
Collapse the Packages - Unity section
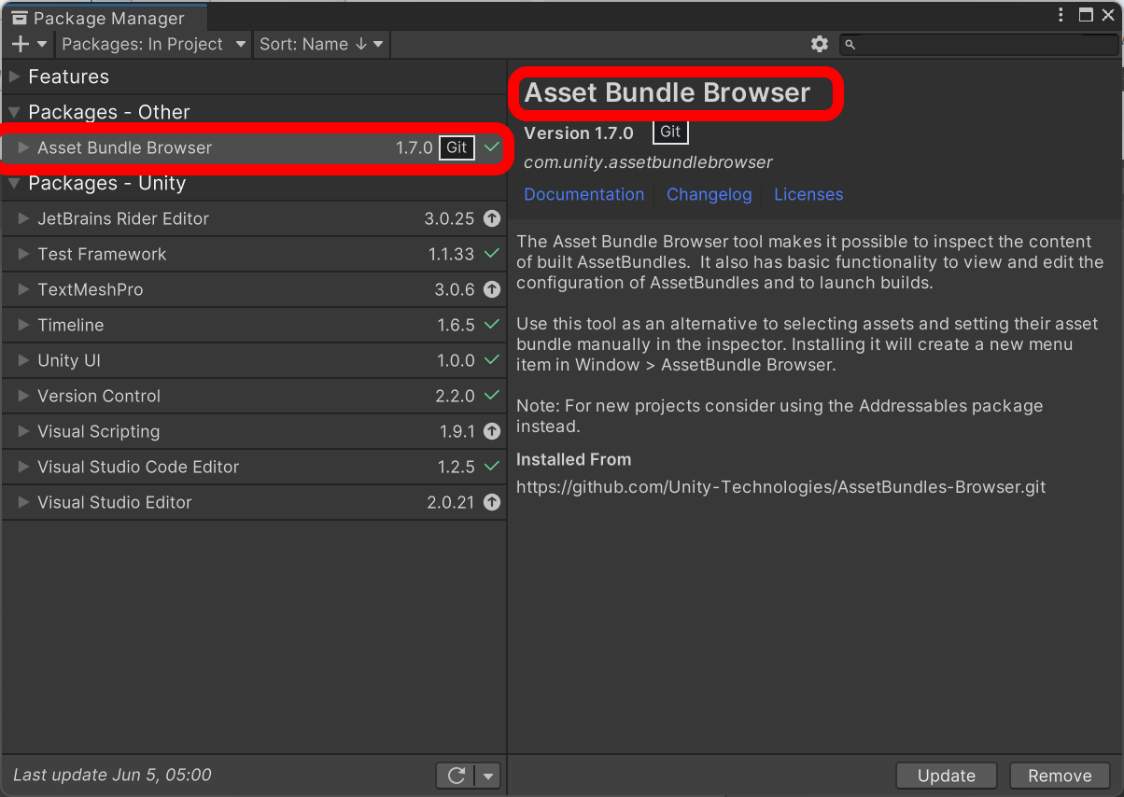[x=14, y=183]
